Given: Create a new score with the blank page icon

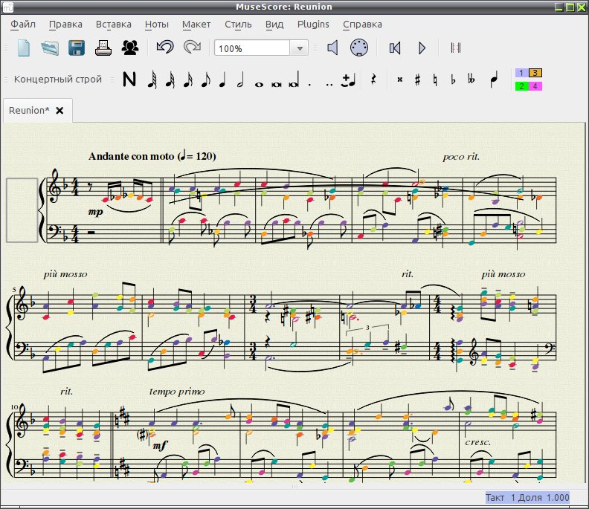Looking at the screenshot, I should [24, 48].
